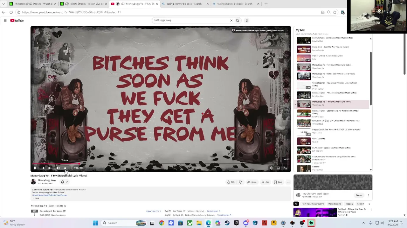Select BLP Kosher - Special K in the mix
The image size is (407, 228).
(332, 150)
